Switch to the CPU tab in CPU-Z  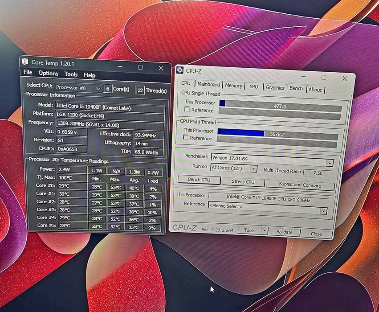pos(186,83)
